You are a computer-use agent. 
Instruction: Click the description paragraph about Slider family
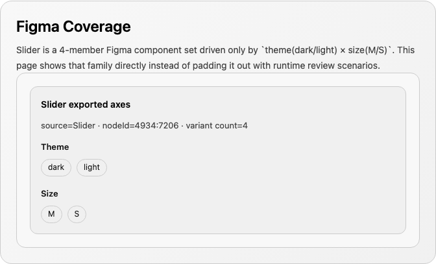(x=215, y=58)
